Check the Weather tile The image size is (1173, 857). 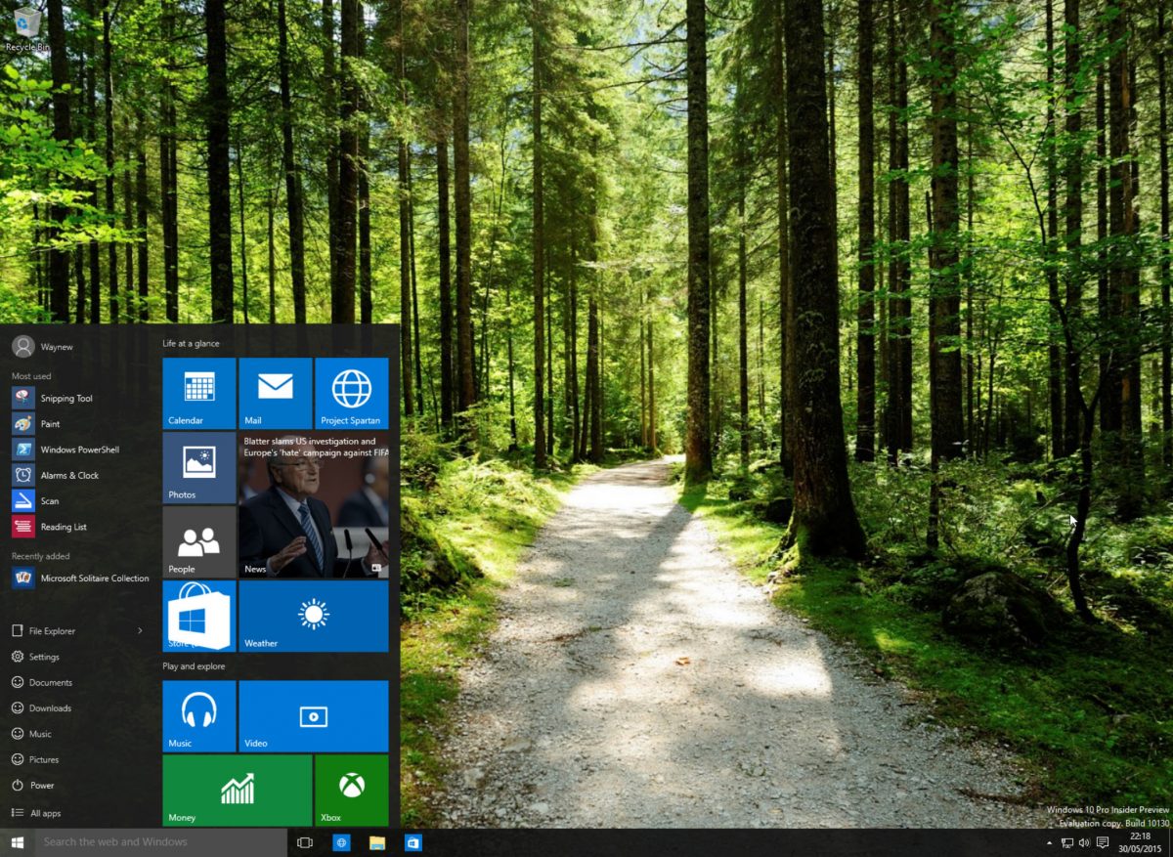click(x=313, y=616)
